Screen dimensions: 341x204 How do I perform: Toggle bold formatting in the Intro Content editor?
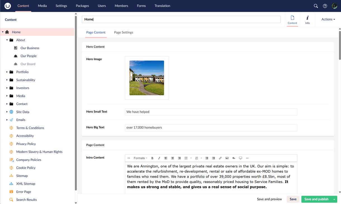[x=152, y=158]
